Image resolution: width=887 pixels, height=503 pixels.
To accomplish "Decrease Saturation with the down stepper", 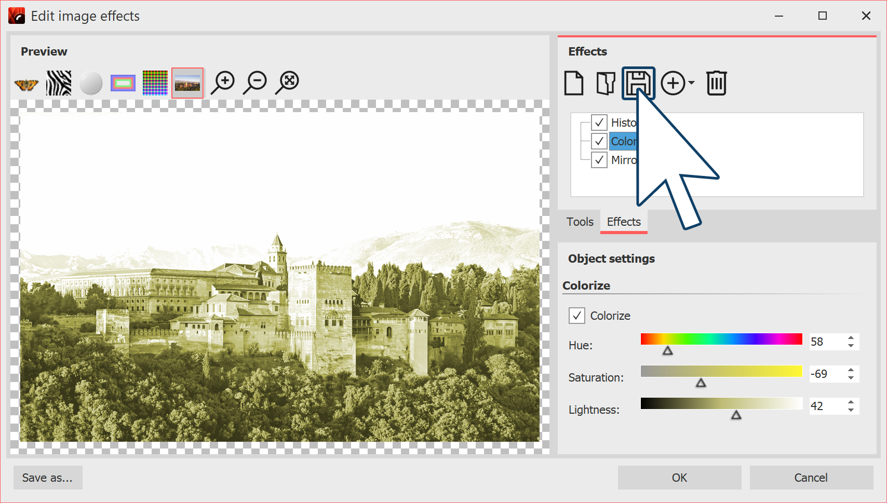I will tap(851, 378).
